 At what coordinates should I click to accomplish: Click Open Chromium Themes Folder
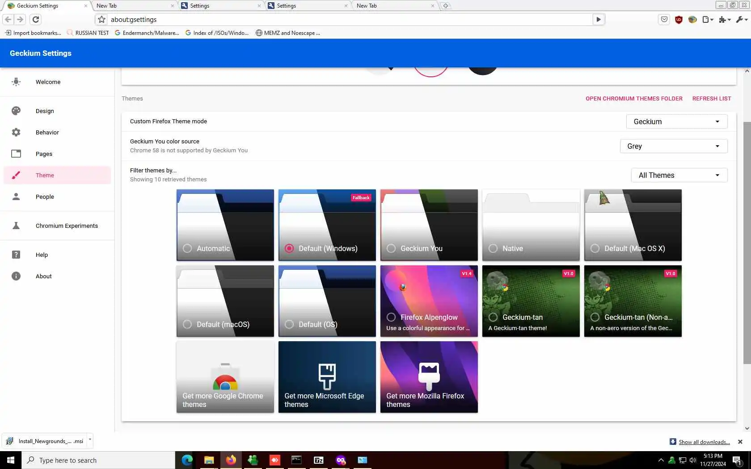[634, 98]
